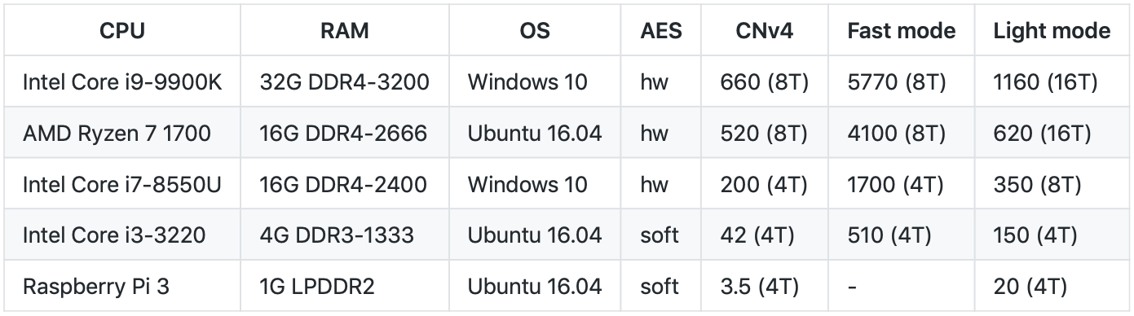Click the 32G DDR4-3200 RAM cell
The height and width of the screenshot is (316, 1134).
(x=345, y=82)
